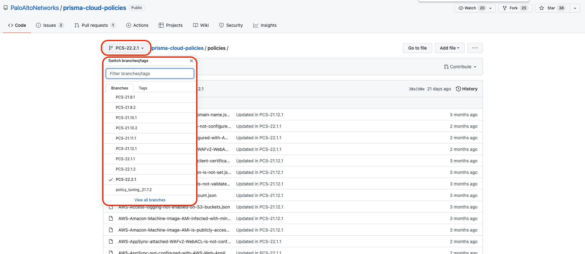This screenshot has height=254, width=585.
Task: Open the Pull requests tab
Action: click(x=95, y=25)
